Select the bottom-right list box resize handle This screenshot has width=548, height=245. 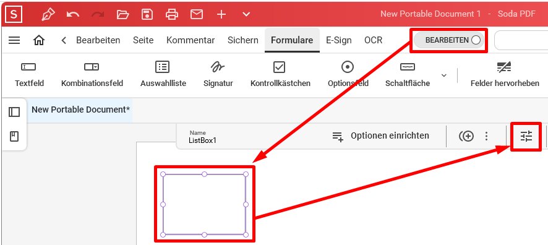tap(246, 234)
